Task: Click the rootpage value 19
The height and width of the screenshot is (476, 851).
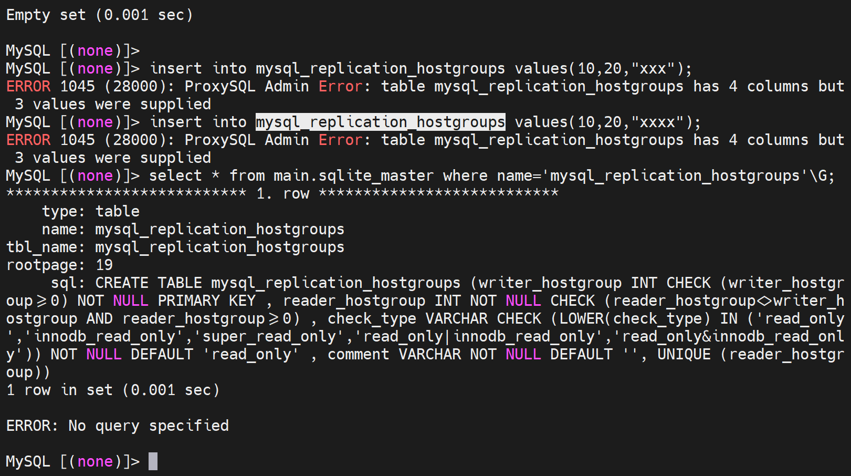Action: coord(104,265)
